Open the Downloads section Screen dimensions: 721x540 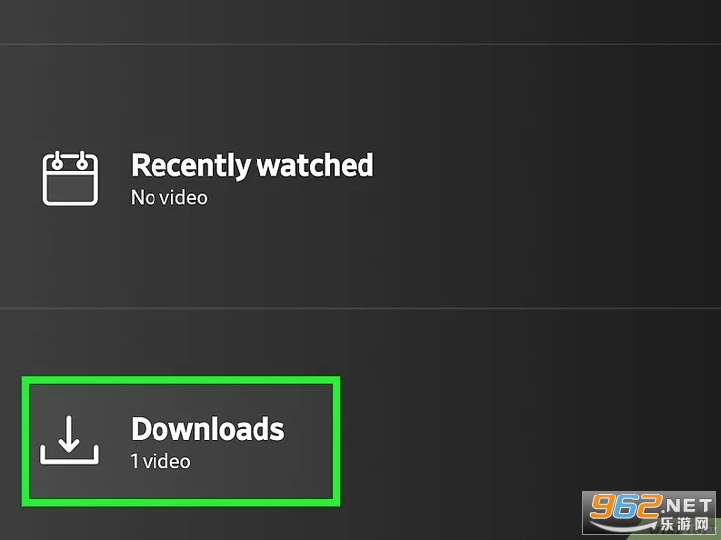(180, 441)
